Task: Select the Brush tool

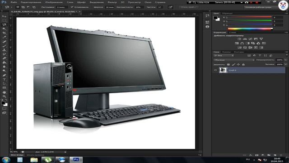Action: (4, 46)
